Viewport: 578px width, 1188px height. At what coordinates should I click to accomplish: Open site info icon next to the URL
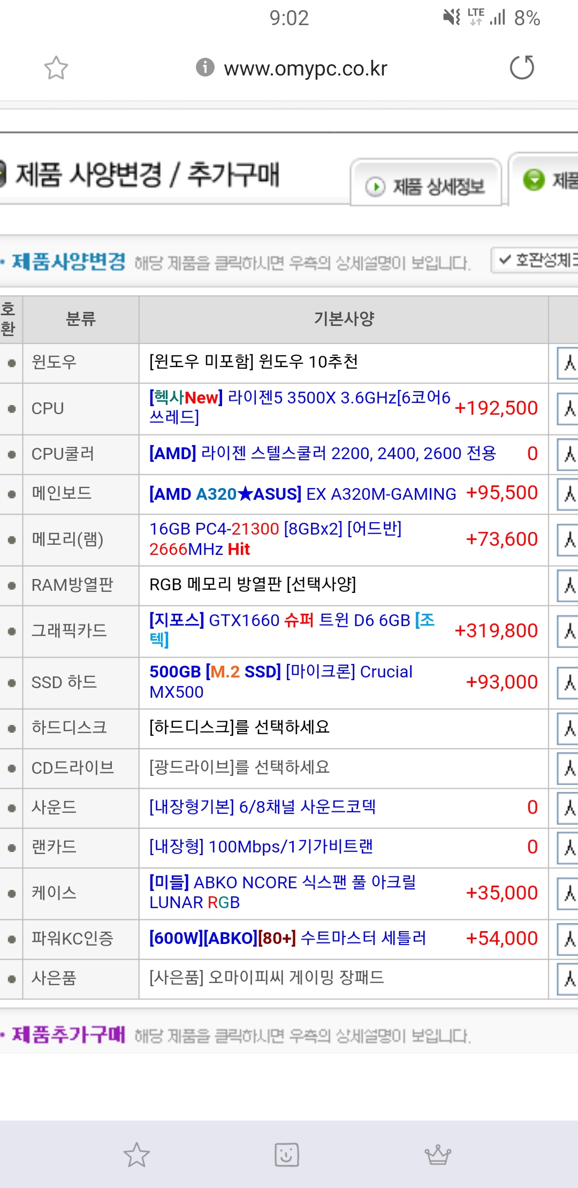(x=205, y=67)
